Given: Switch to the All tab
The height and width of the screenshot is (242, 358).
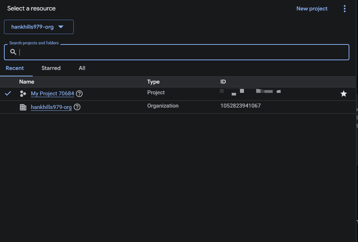Looking at the screenshot, I should tap(82, 68).
